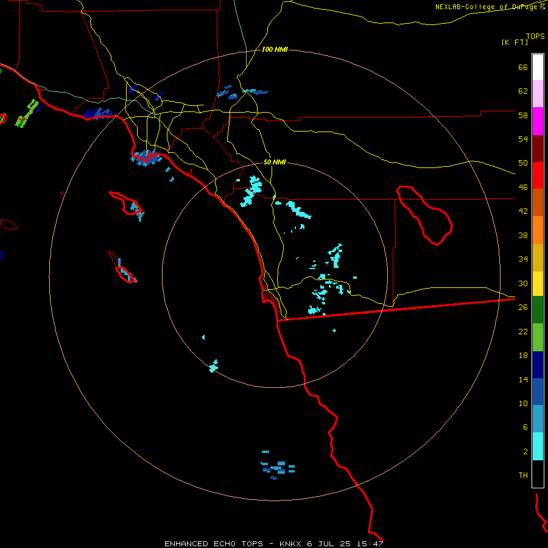Image resolution: width=548 pixels, height=548 pixels.
Task: Click the 'NEXLAB-College of DuPage' credit text
Action: (x=486, y=7)
